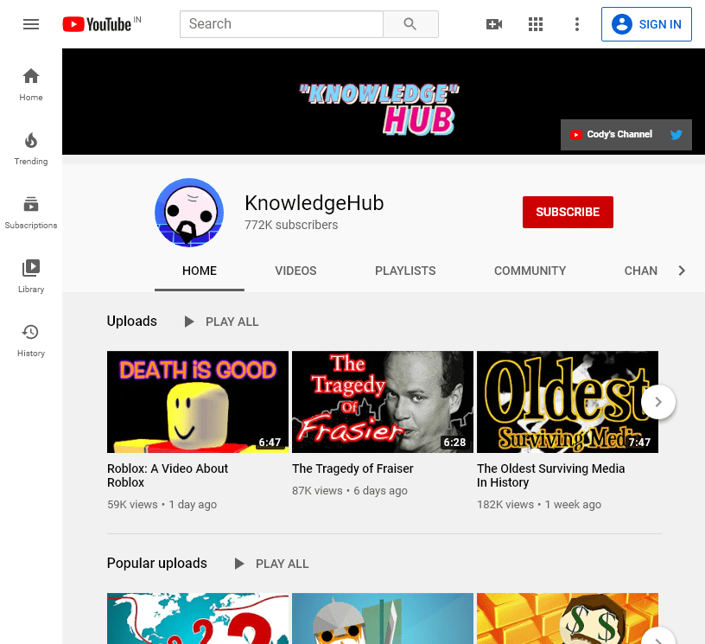Show next videos in Uploads row
Screen dimensions: 705x644
coord(658,402)
